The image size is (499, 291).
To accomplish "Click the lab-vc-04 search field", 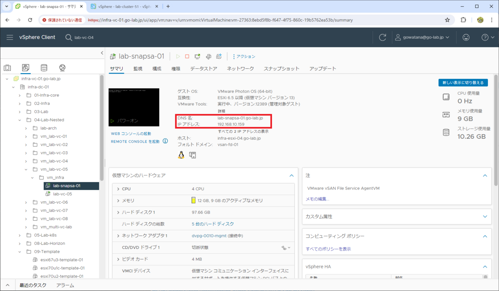I will pyautogui.click(x=84, y=37).
